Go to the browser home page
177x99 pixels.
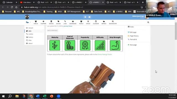(16, 7)
